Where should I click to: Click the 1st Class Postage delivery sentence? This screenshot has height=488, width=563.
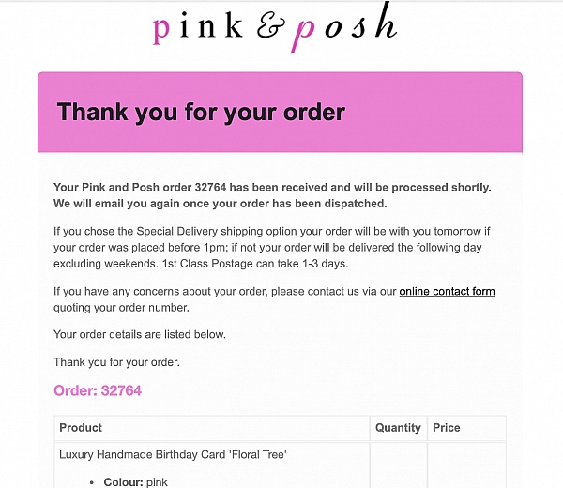[x=255, y=264]
